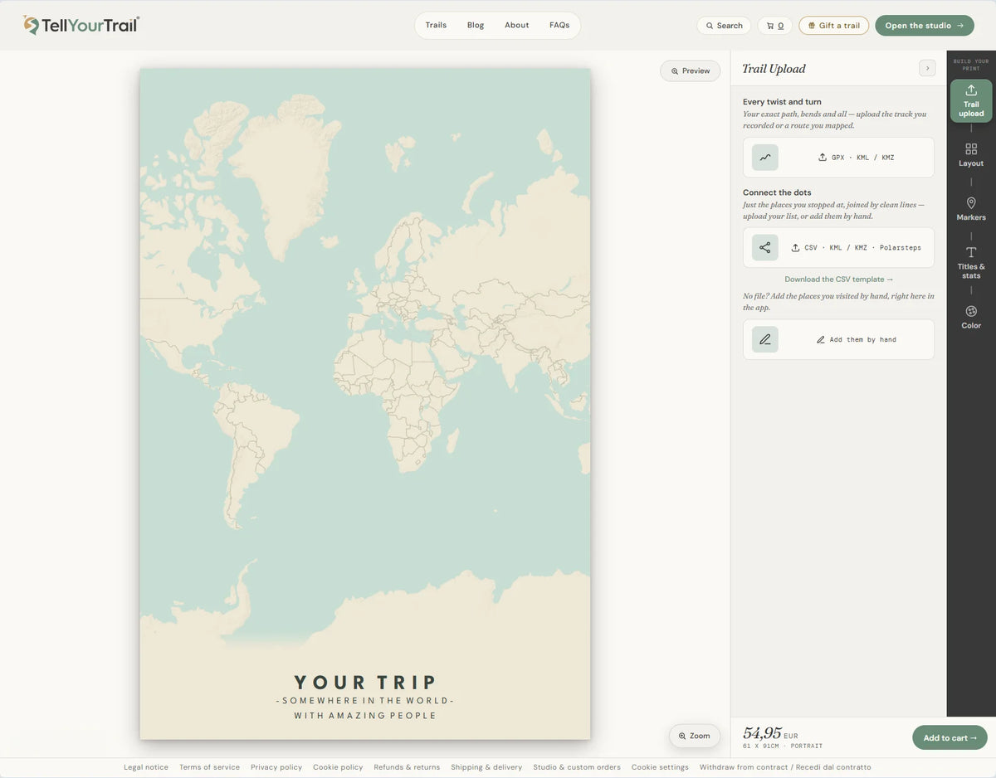996x778 pixels.
Task: Go to the Markers step
Action: [x=971, y=209]
